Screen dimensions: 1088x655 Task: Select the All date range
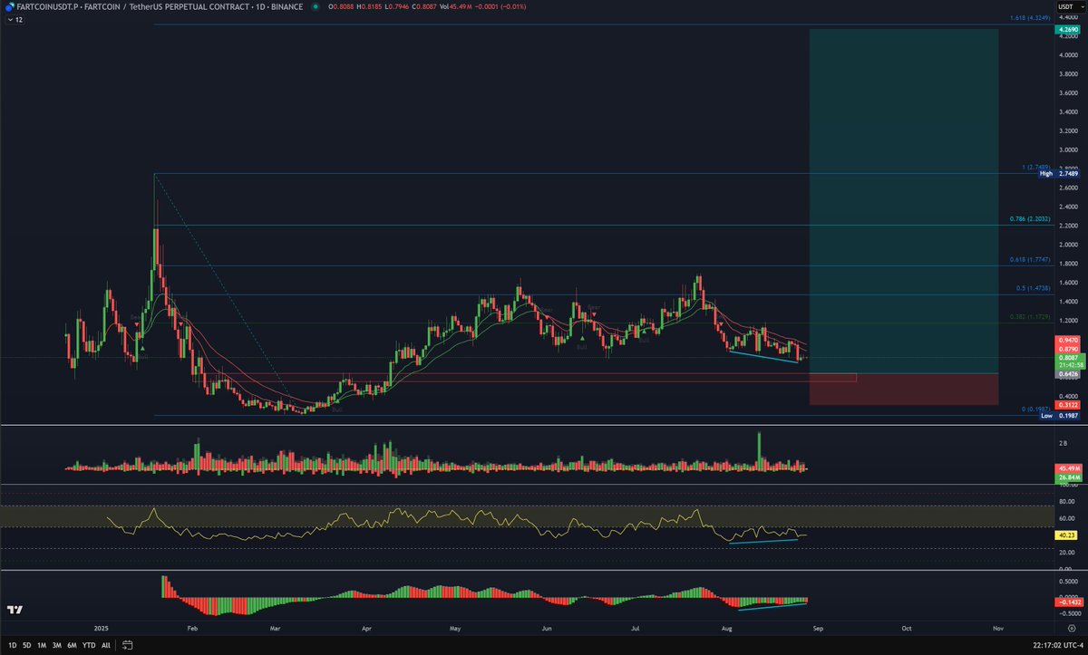(x=106, y=645)
